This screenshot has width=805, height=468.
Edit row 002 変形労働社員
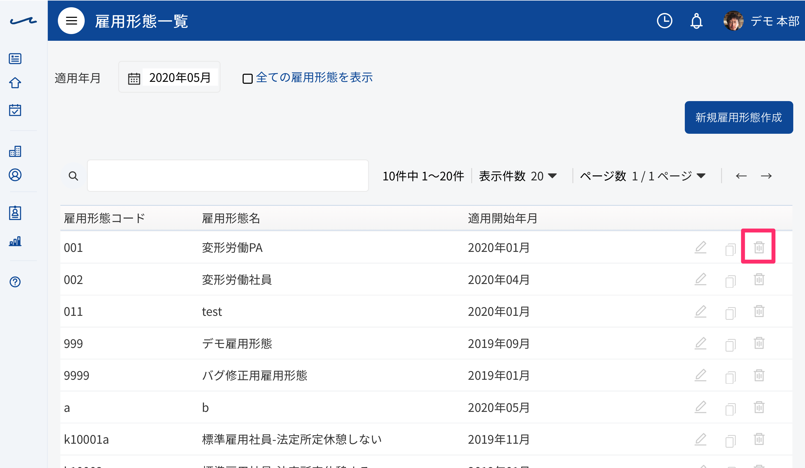click(x=700, y=279)
